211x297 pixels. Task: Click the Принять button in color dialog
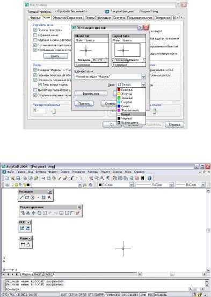(x=84, y=104)
